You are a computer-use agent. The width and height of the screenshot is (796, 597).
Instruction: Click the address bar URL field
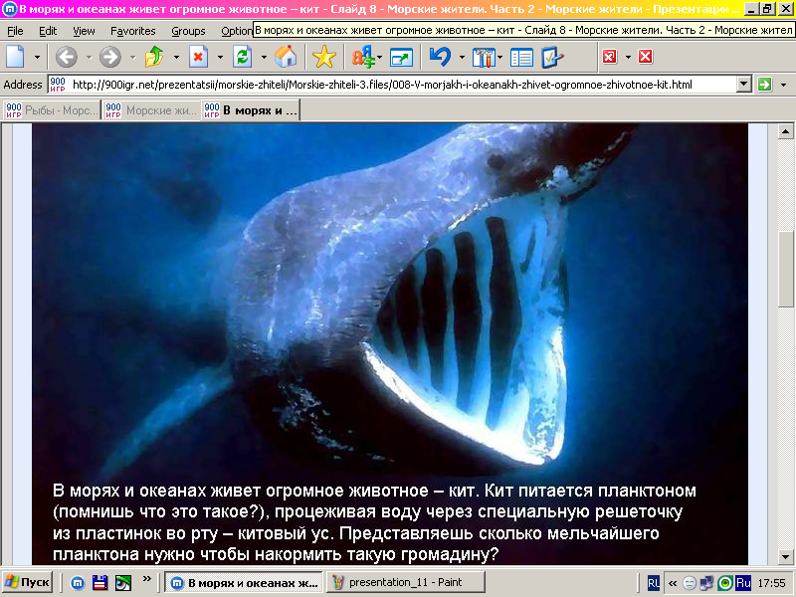pos(398,85)
